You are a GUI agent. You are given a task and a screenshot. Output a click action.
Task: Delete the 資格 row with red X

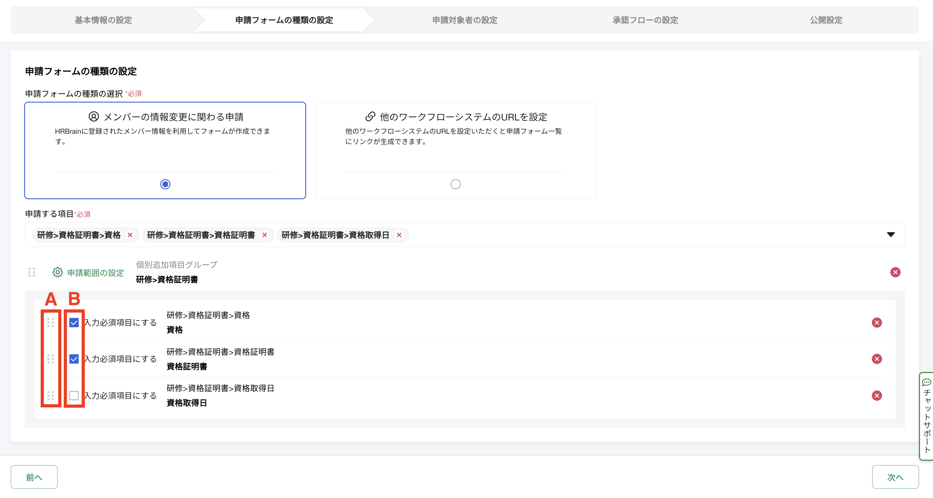pos(876,323)
